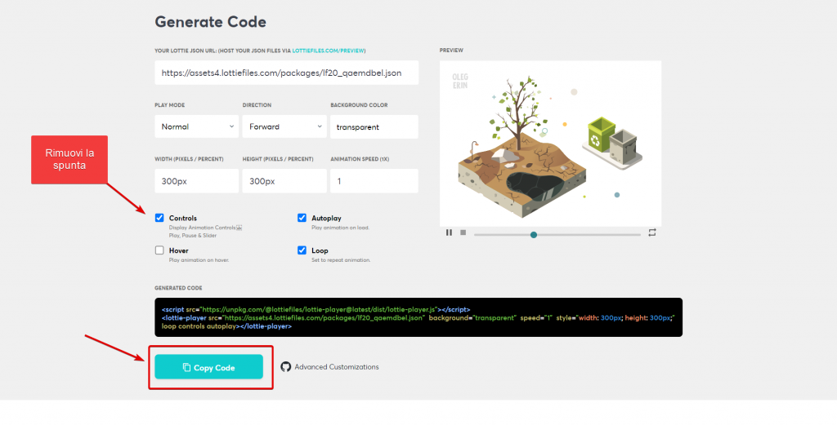The image size is (837, 425).
Task: Uncheck the Controls checkbox
Action: coord(159,218)
